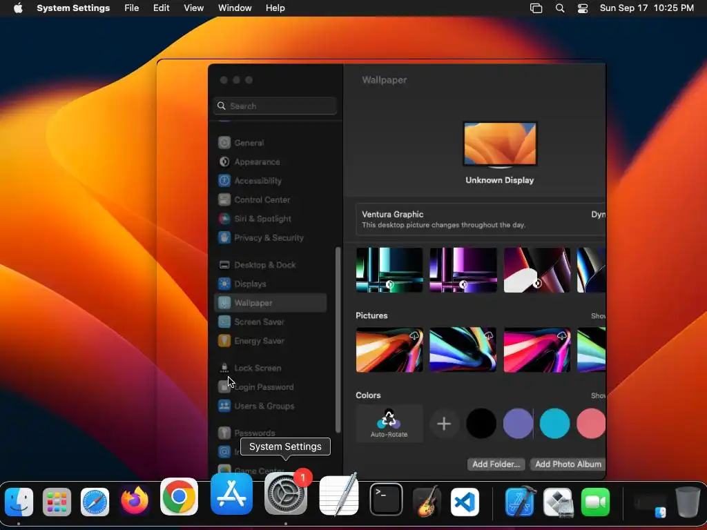Click the date and time in menu bar
This screenshot has height=530, width=707.
pyautogui.click(x=646, y=8)
